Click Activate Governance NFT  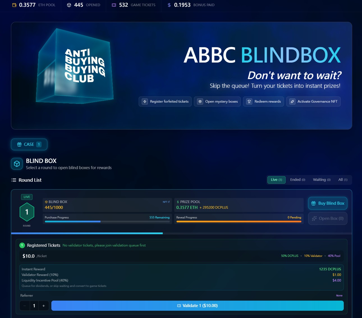[x=313, y=102]
